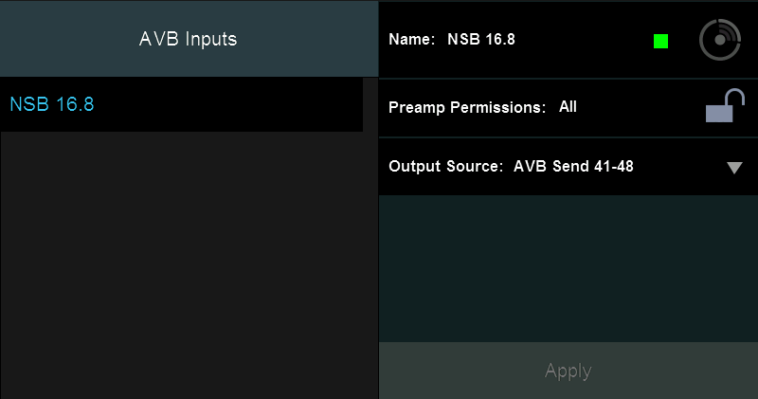Click the green status indicator square

coord(660,41)
